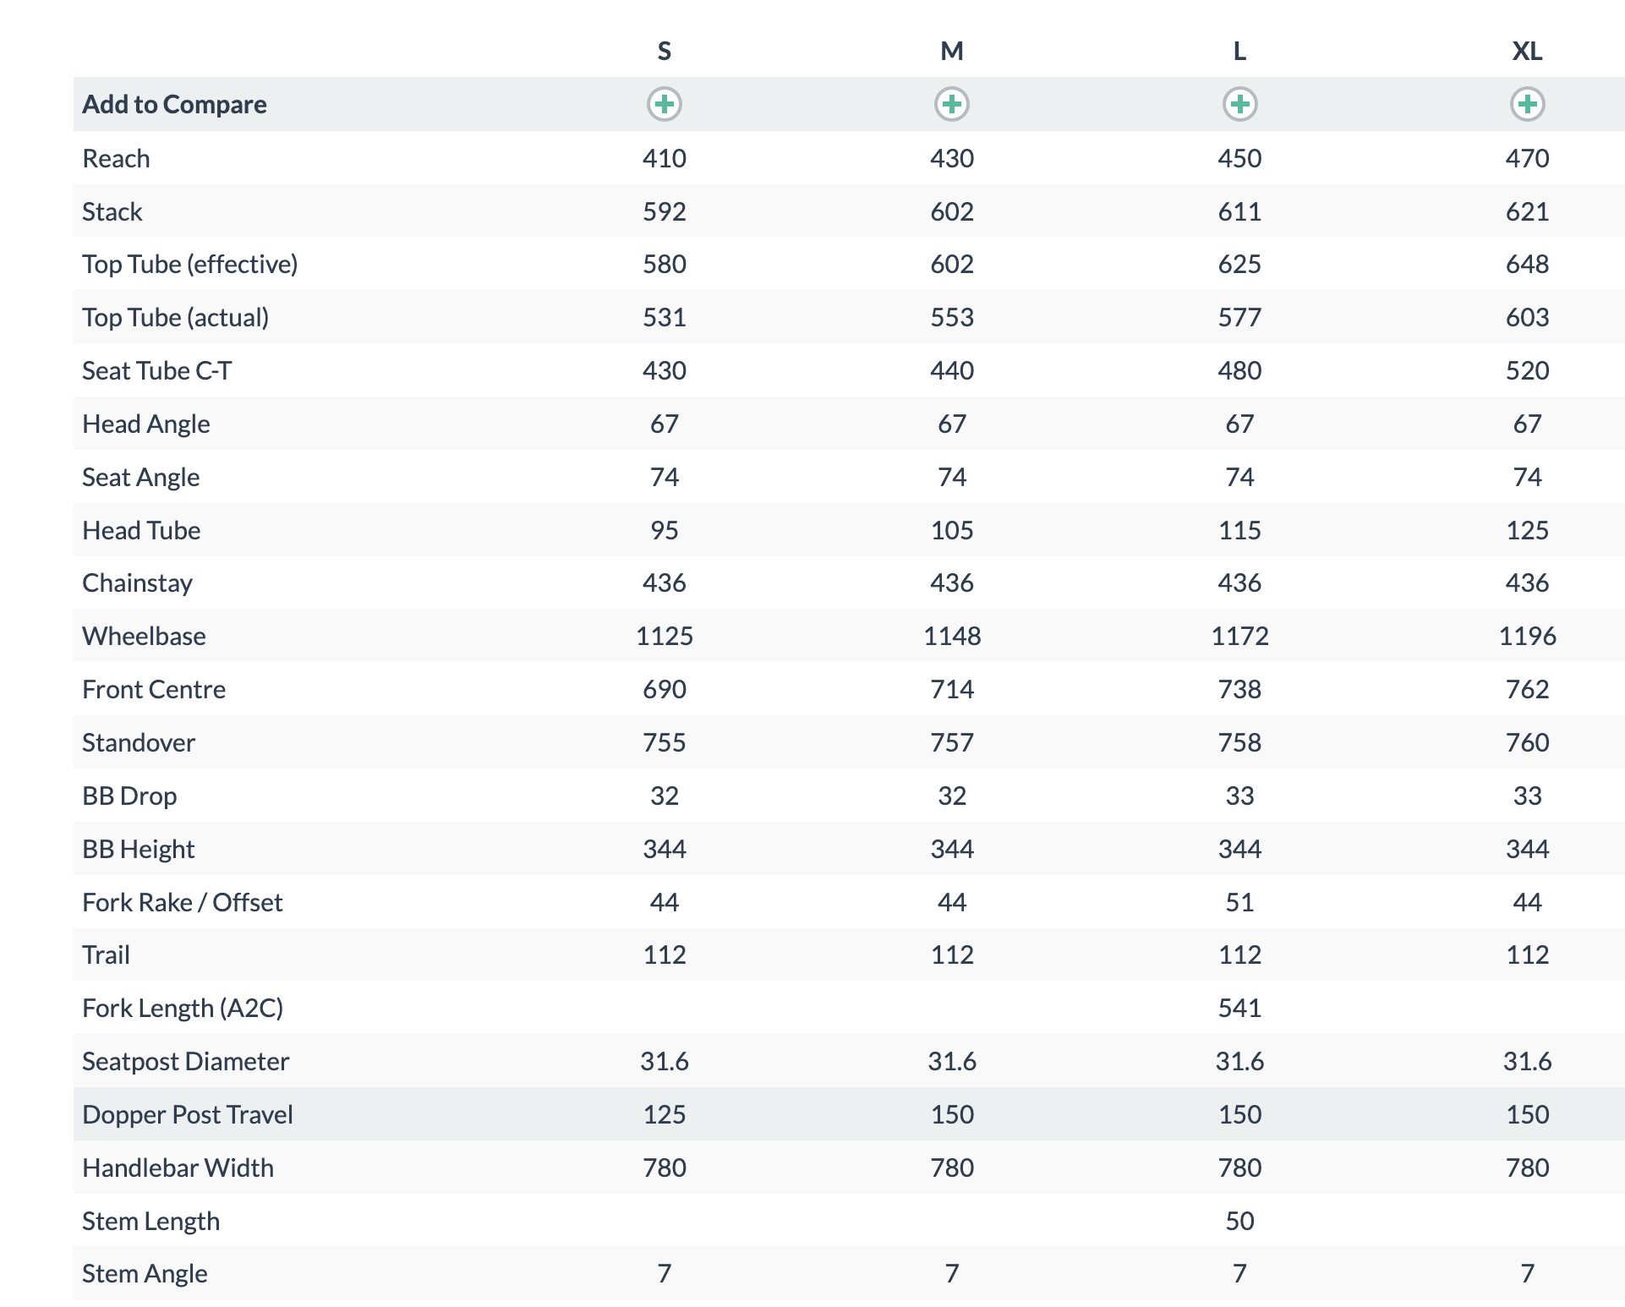Add size L to compare
The height and width of the screenshot is (1307, 1625).
(1239, 104)
